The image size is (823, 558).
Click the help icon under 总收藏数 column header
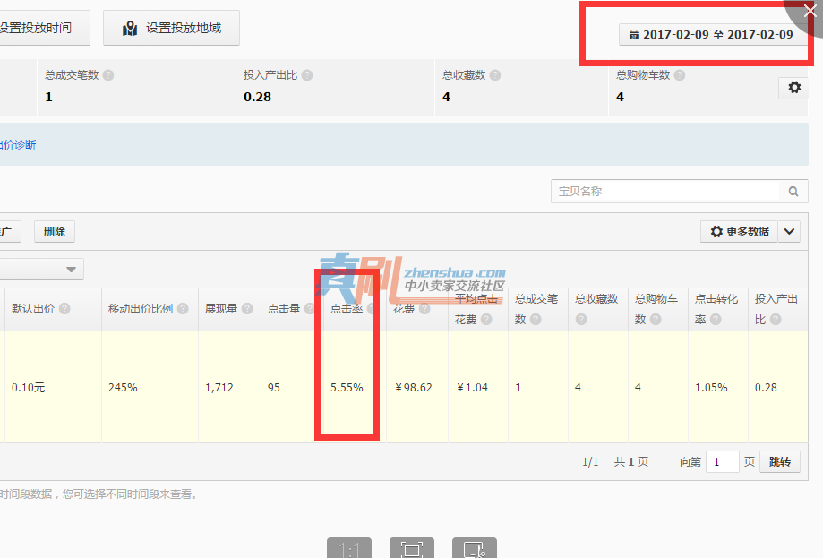[581, 319]
